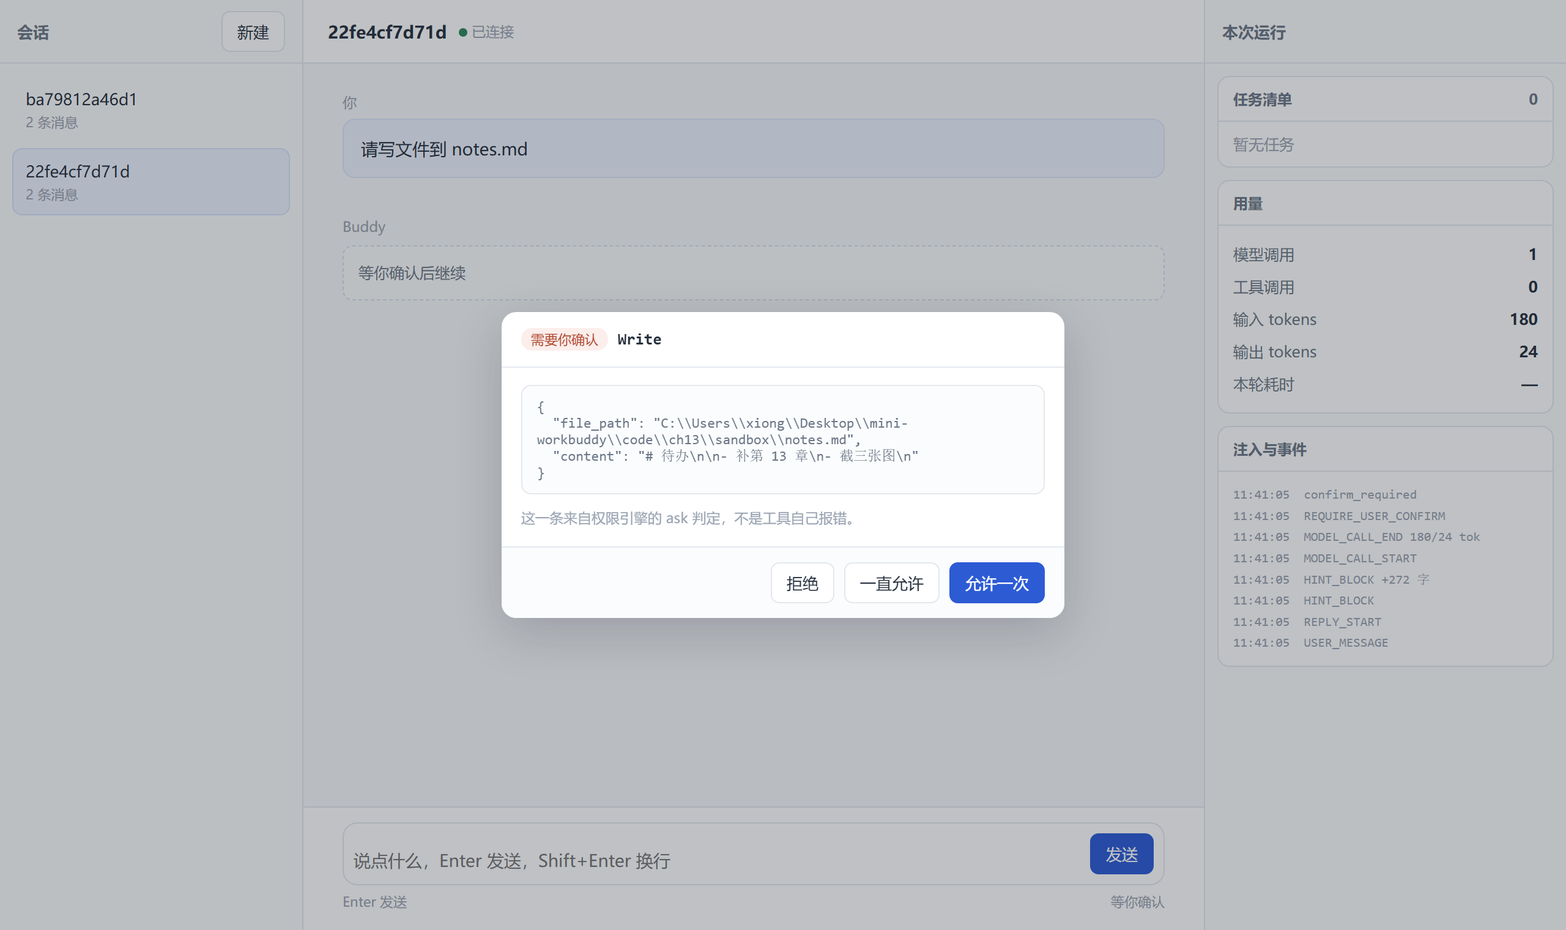Screen dimensions: 1566x930
Task: Click the 拒绝 button in the dialog
Action: point(802,583)
